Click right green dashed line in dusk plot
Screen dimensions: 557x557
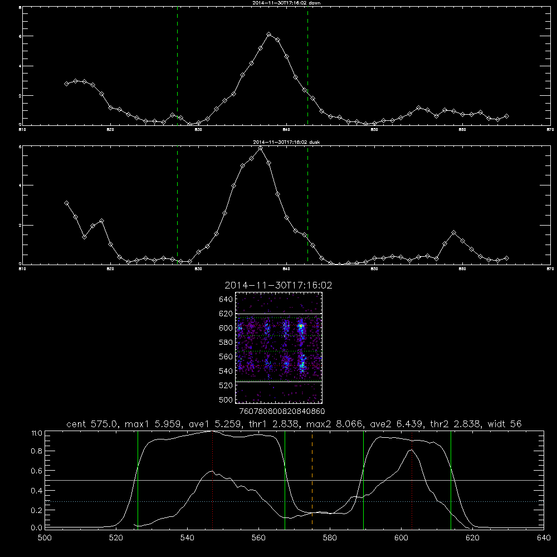(307, 205)
